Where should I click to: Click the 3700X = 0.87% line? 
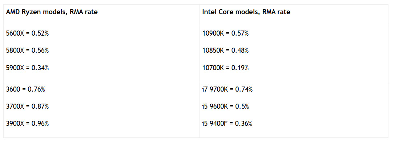[28, 107]
